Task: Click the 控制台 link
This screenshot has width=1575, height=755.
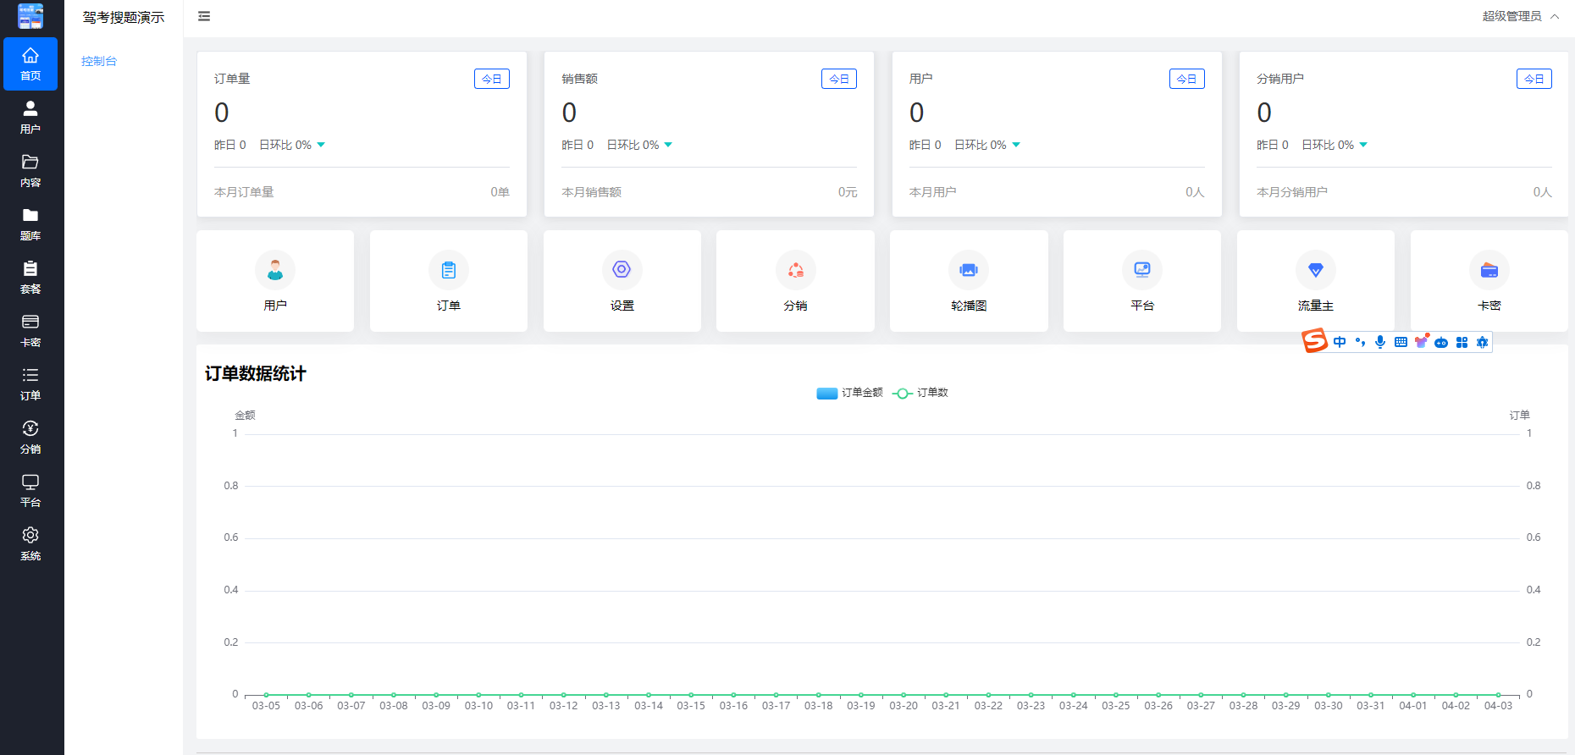Action: (x=99, y=61)
